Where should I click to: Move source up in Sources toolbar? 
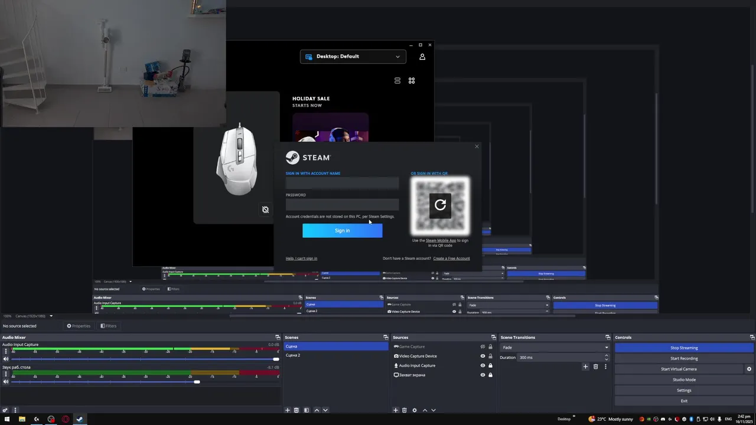[425, 410]
